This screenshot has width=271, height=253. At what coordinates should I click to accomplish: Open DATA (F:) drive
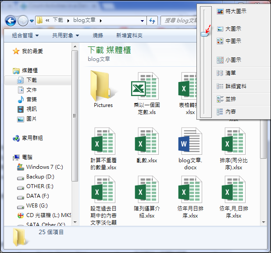[33, 196]
